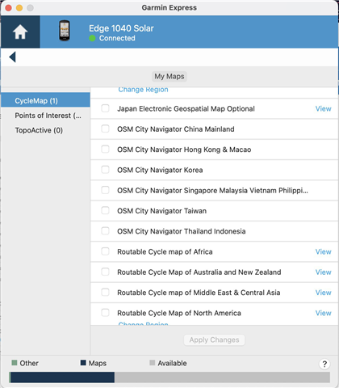
Task: Check OSM City Navigator Thailand Indonesia
Action: point(105,231)
